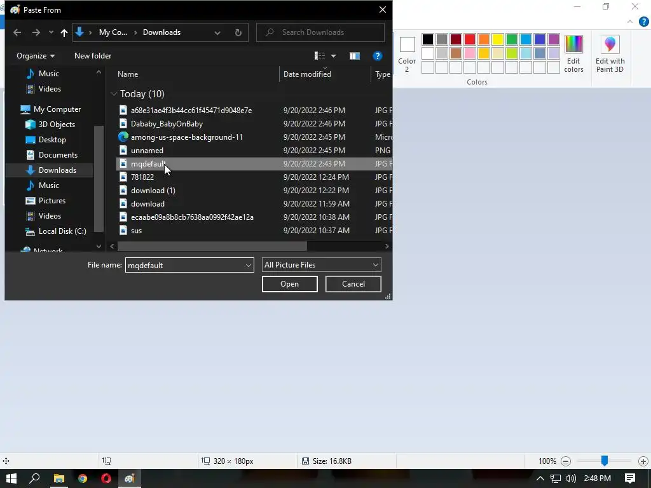
Task: Open Music above Videos in navigation
Action: tap(48, 74)
